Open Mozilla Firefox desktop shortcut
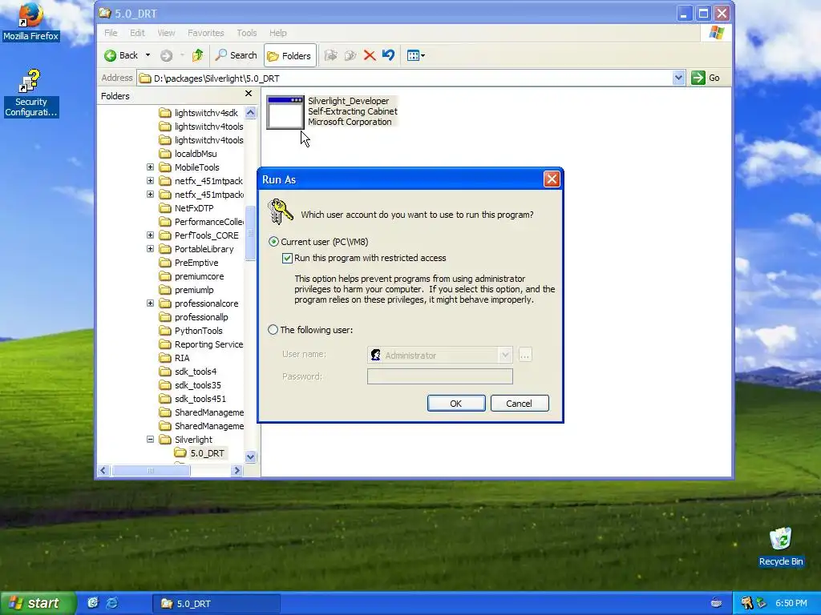 click(x=31, y=22)
